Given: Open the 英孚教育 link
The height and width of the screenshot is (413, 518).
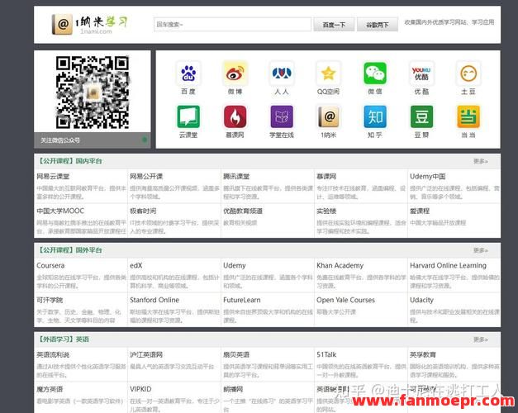Looking at the screenshot, I should pos(423,355).
